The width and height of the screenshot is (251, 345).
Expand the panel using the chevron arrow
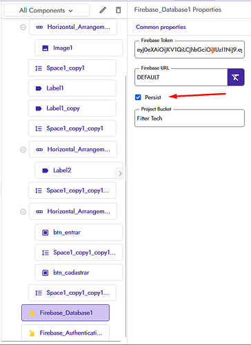[x=120, y=173]
